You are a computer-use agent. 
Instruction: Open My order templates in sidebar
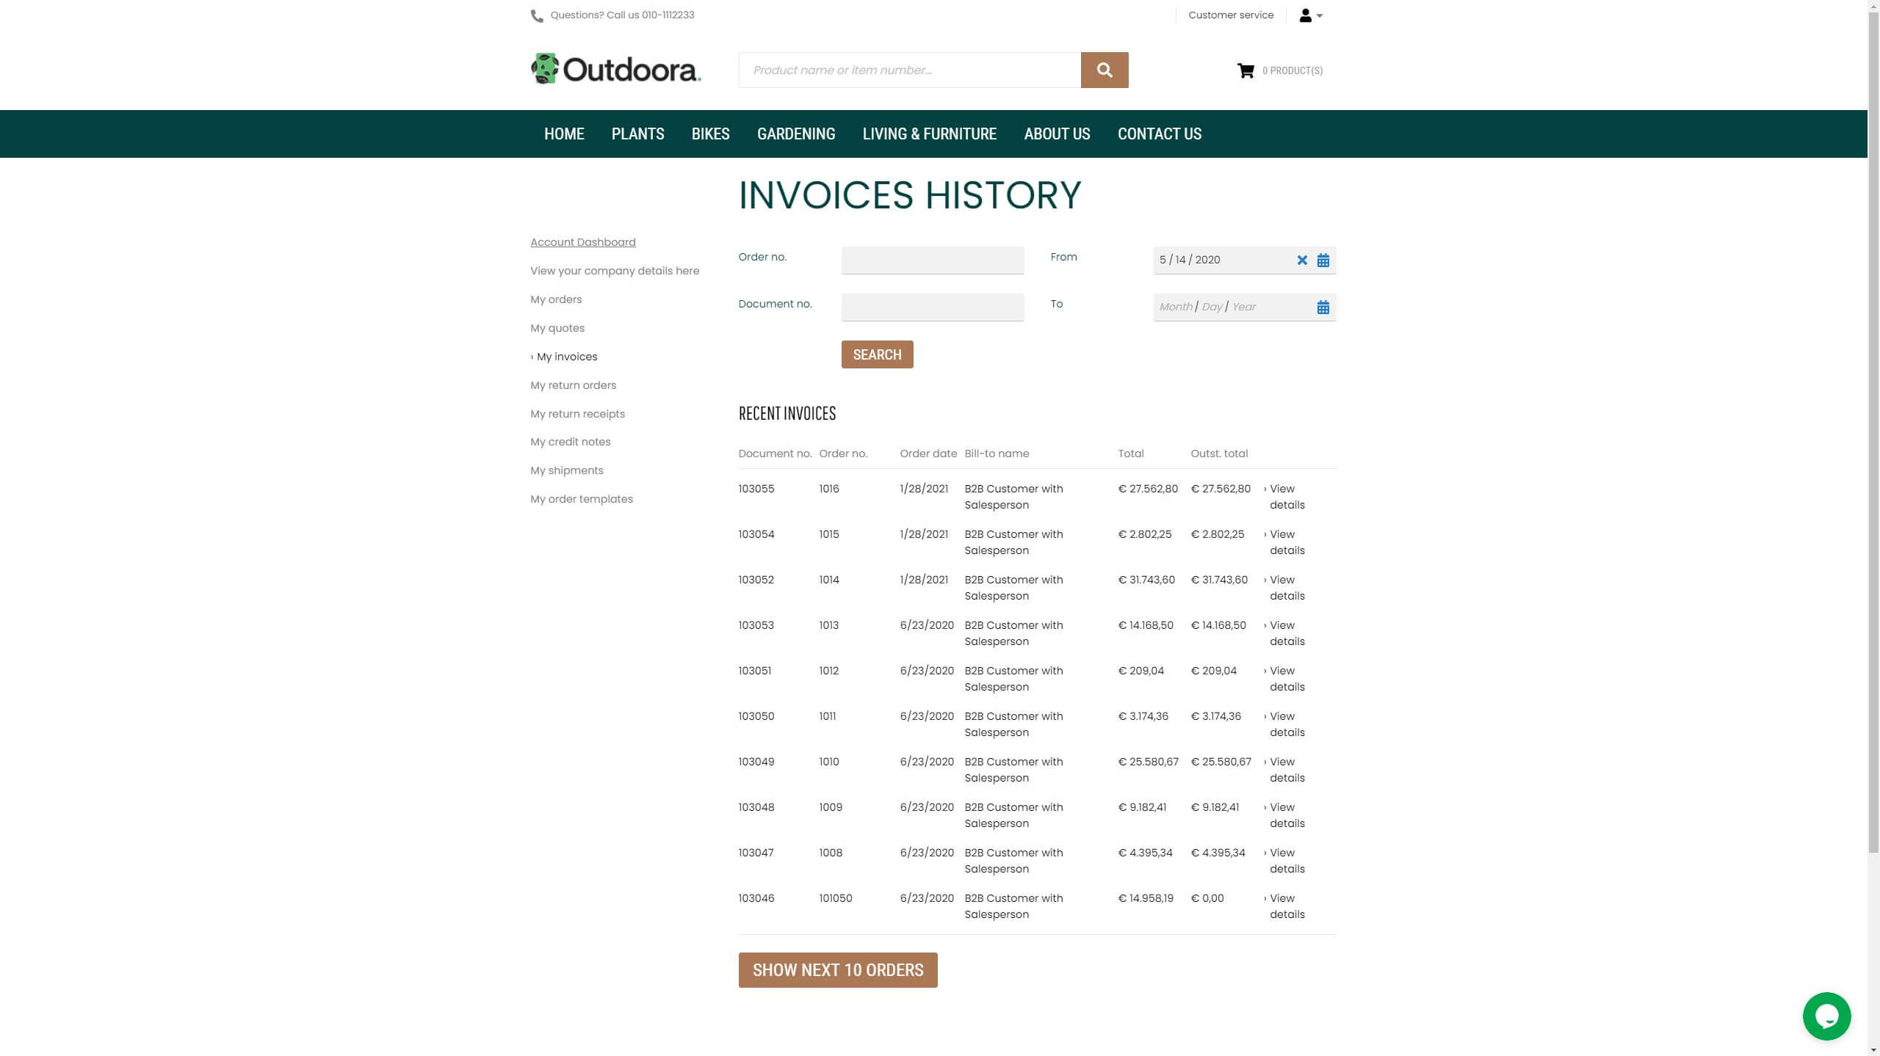pyautogui.click(x=582, y=499)
